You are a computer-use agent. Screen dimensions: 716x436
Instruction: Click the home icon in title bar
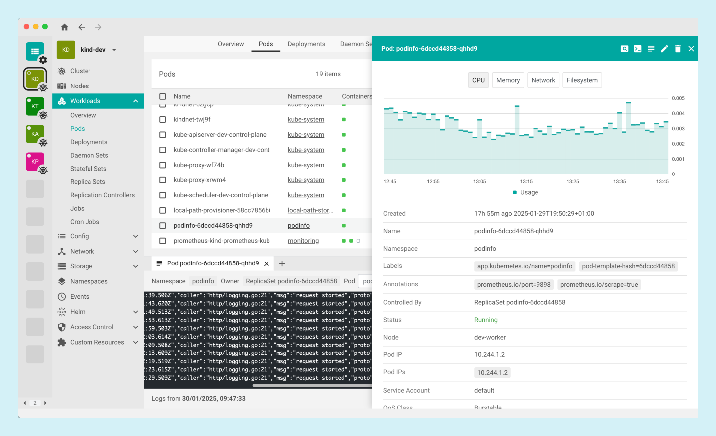[64, 27]
